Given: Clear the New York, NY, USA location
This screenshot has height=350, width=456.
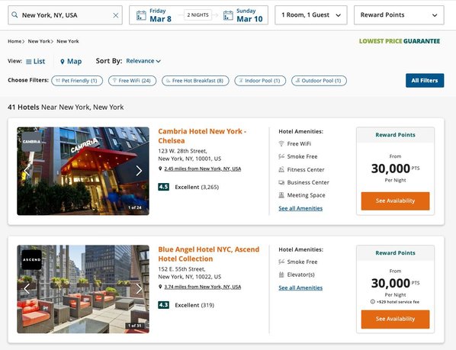Looking at the screenshot, I should coord(116,15).
